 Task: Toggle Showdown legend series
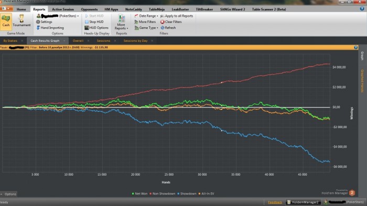pos(187,193)
